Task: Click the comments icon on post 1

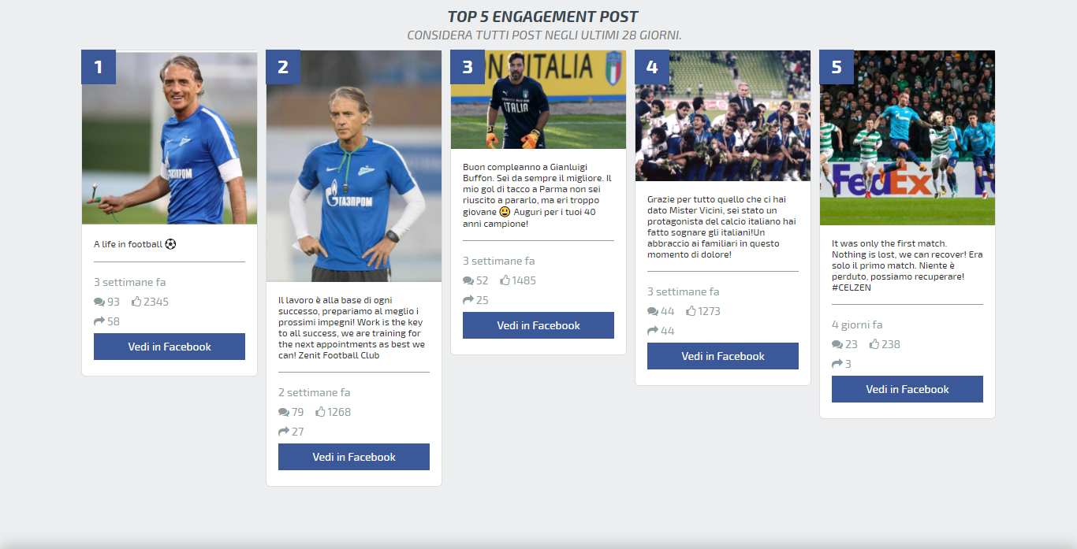Action: 99,302
